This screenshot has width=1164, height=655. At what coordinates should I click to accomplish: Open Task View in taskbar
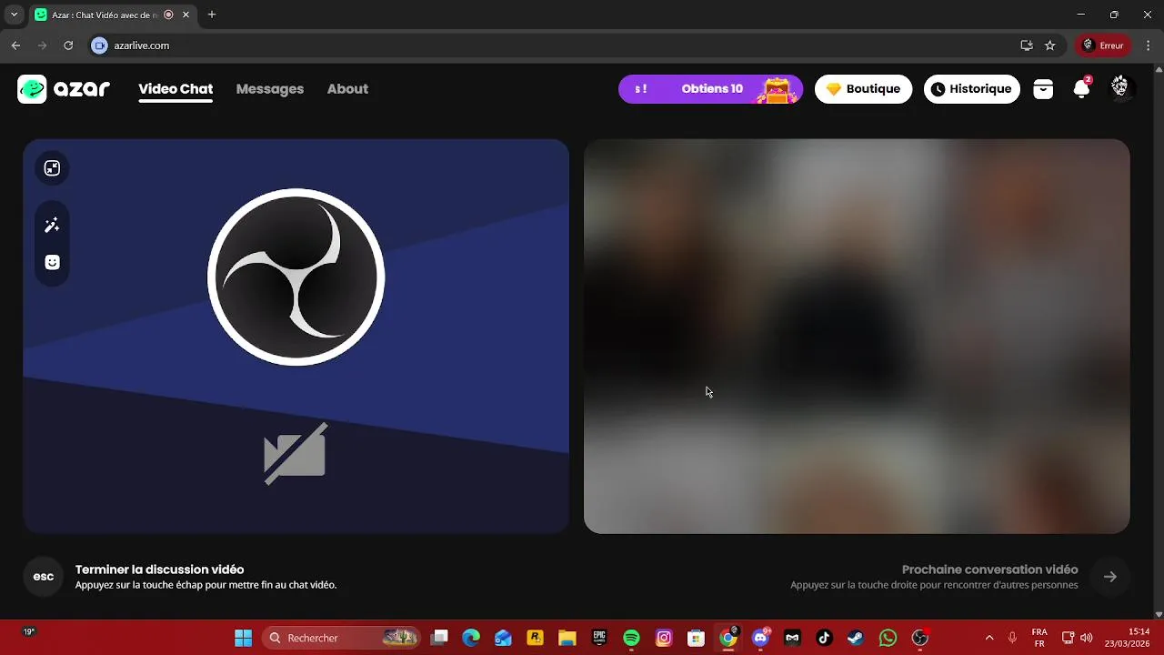pyautogui.click(x=440, y=638)
